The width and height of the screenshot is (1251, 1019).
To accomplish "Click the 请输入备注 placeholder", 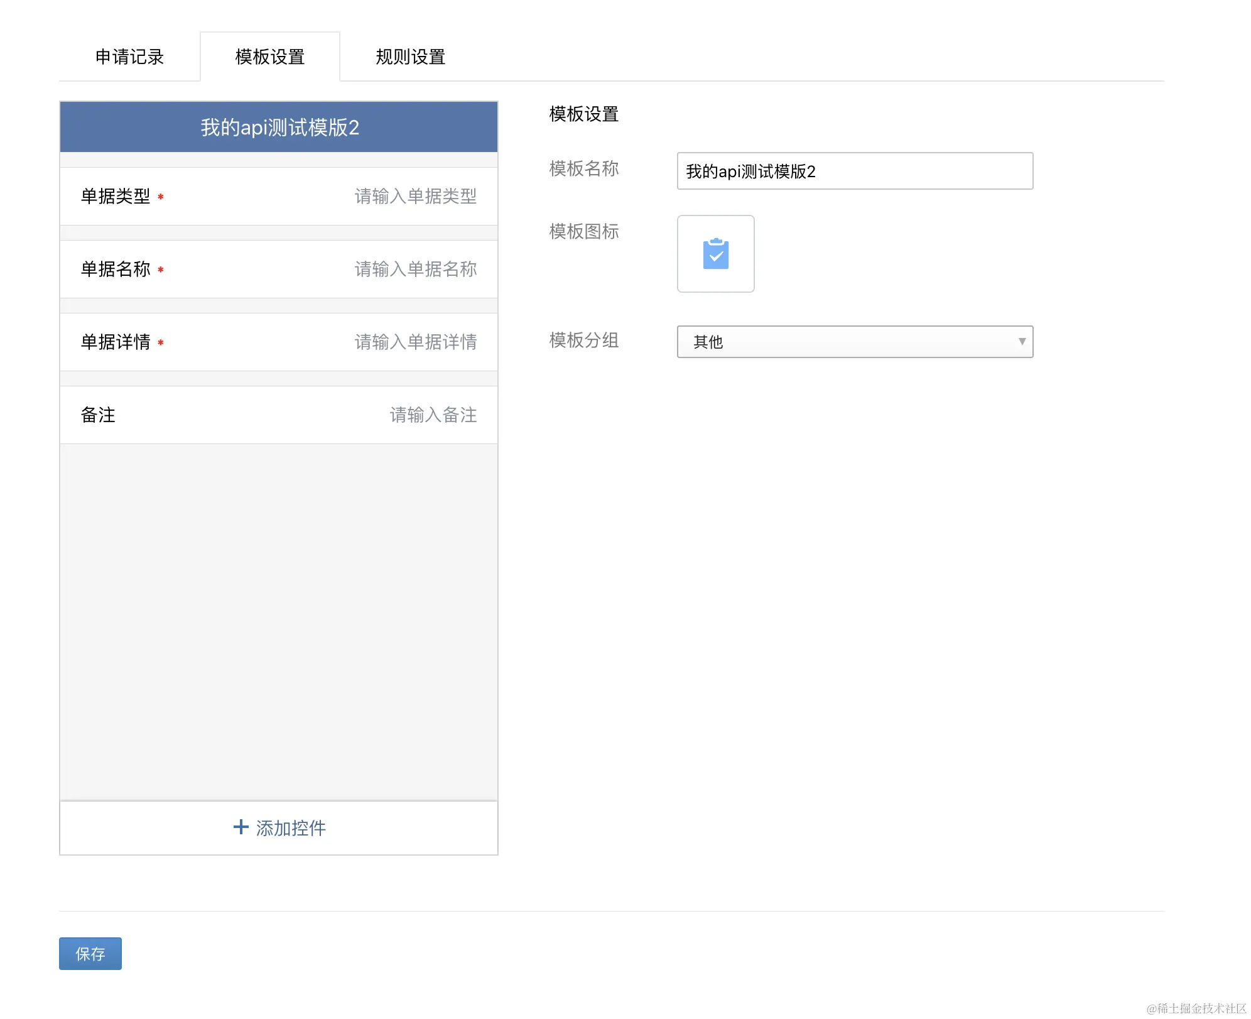I will pos(433,415).
